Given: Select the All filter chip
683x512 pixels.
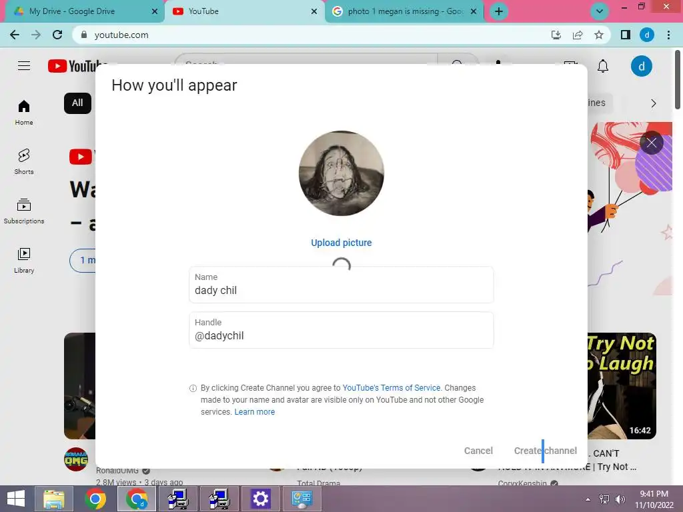Looking at the screenshot, I should tap(77, 103).
